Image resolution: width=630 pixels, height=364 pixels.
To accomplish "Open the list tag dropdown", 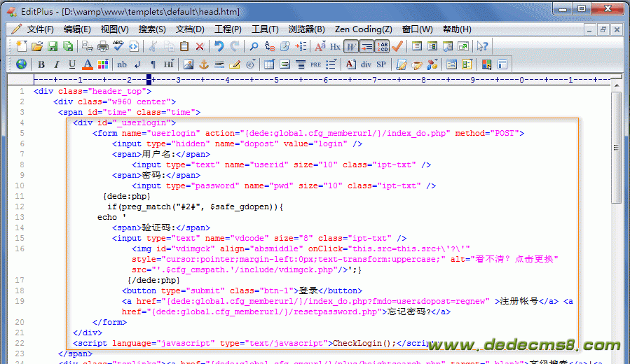I will 331,64.
